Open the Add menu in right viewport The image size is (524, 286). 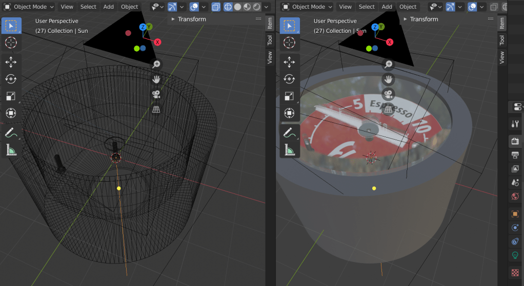387,7
